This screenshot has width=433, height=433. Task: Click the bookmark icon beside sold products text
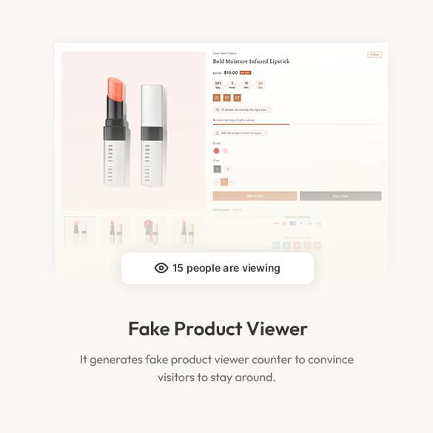[218, 133]
